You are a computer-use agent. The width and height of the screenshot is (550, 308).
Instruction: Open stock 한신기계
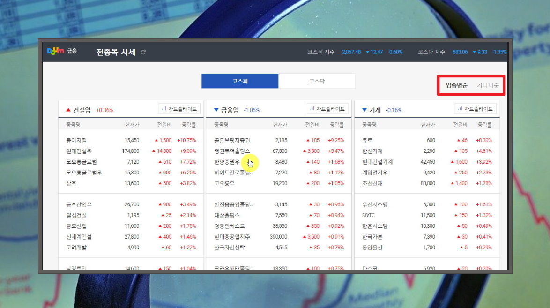[372, 151]
